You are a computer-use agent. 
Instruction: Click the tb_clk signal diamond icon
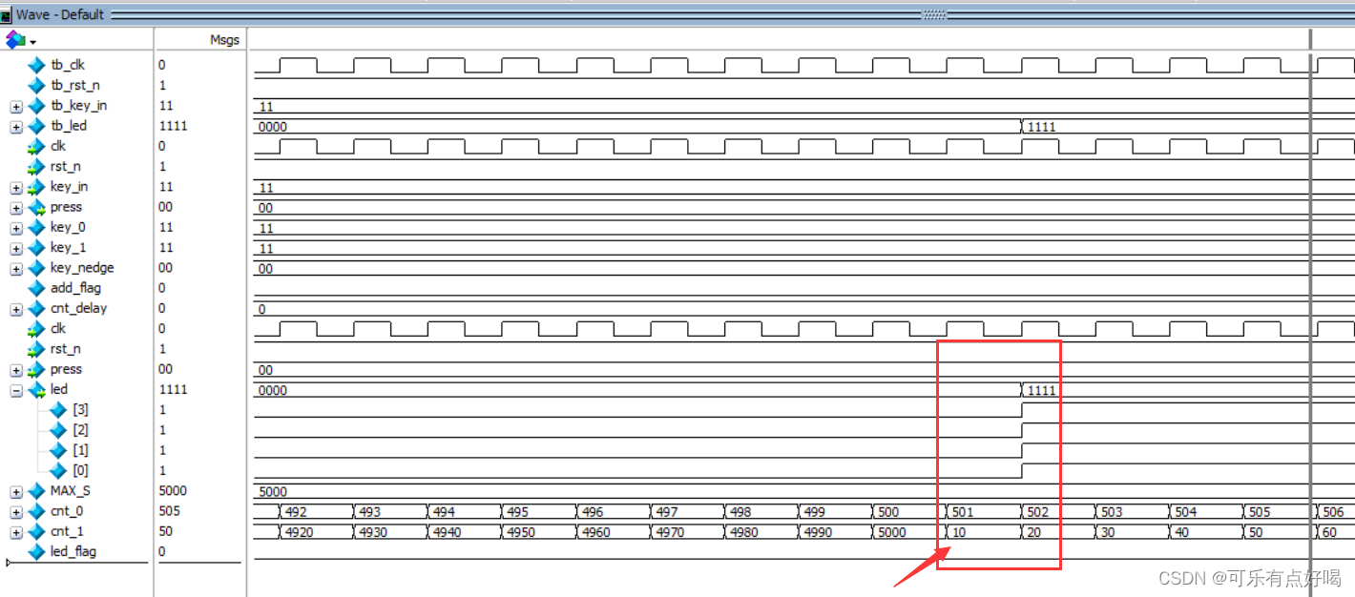pos(36,65)
